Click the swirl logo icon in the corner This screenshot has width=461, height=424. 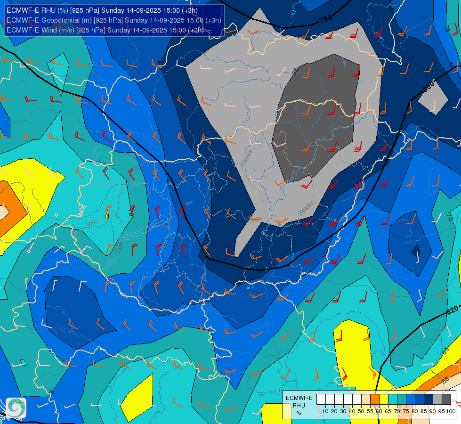coord(16,408)
